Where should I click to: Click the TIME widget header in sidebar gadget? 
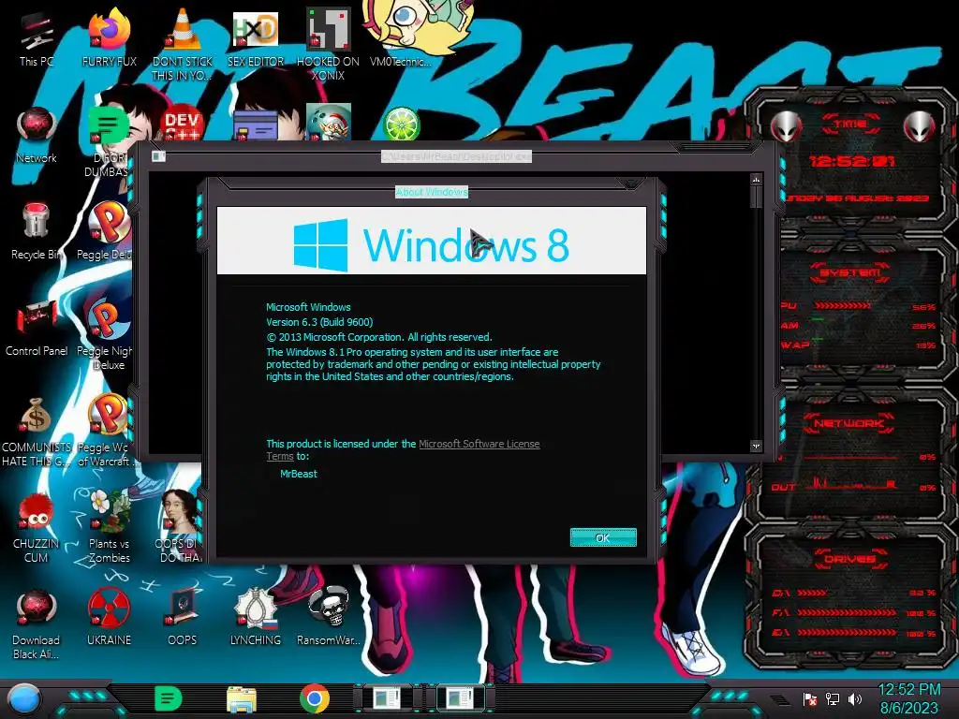pos(850,125)
